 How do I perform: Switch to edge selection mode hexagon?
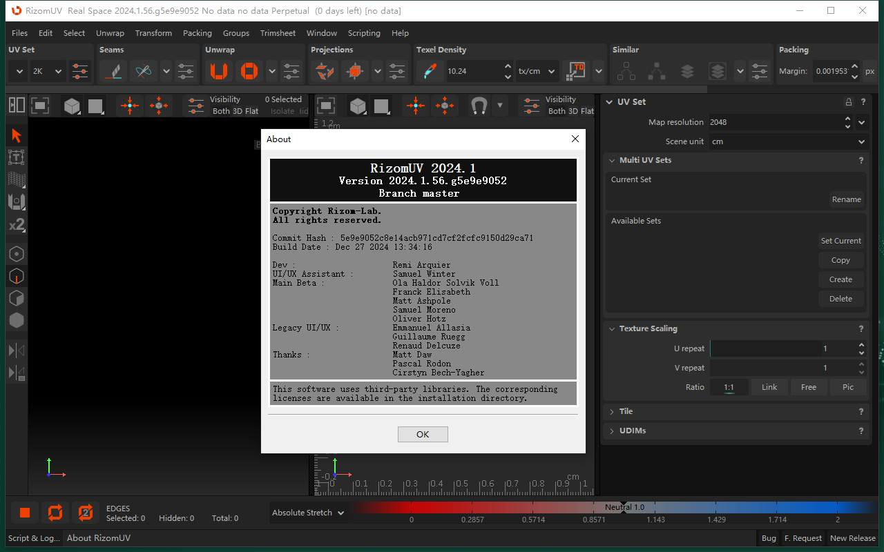click(x=17, y=276)
